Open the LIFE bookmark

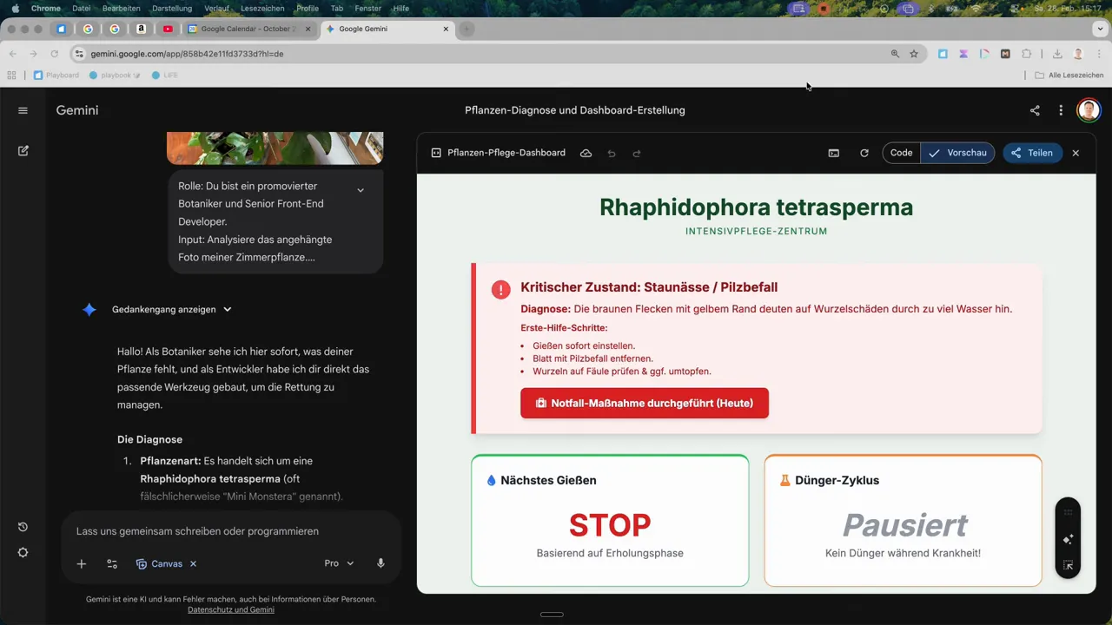click(164, 76)
